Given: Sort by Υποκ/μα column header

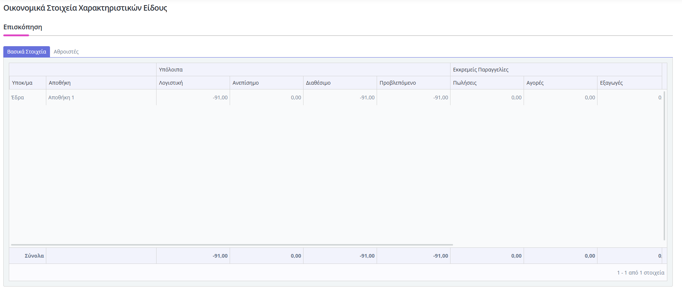Looking at the screenshot, I should tap(28, 83).
